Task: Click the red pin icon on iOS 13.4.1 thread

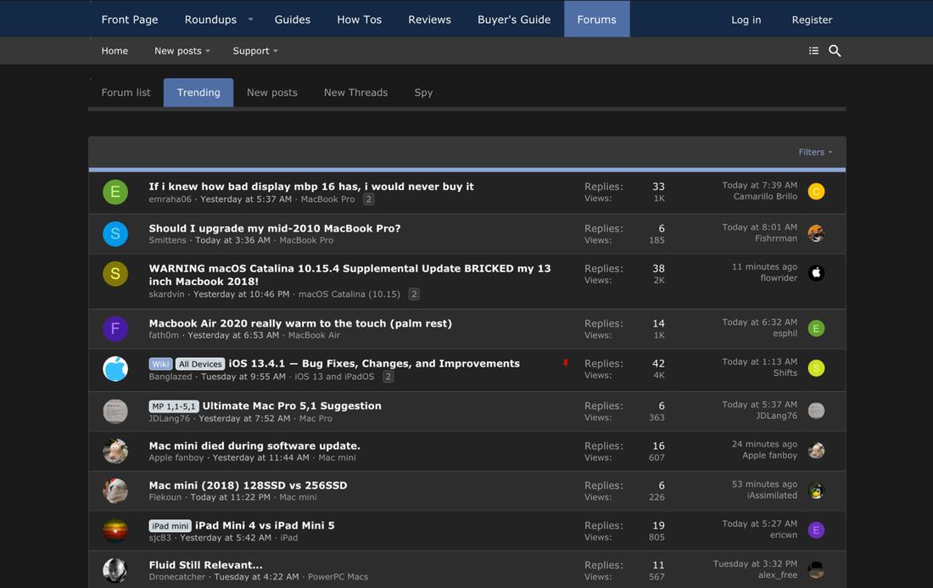Action: [x=566, y=363]
